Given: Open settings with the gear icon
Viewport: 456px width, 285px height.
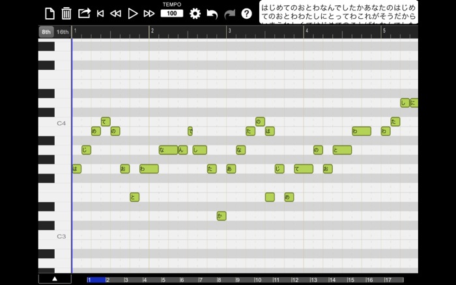Looking at the screenshot, I should coord(195,14).
